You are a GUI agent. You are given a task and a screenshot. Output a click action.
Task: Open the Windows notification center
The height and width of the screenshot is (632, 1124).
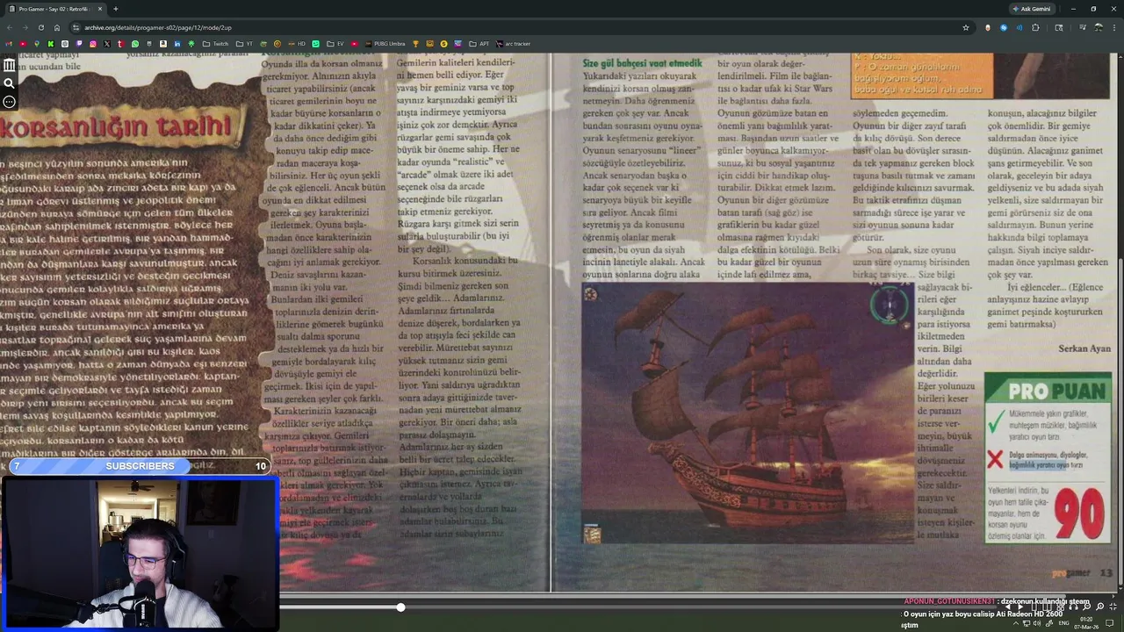[x=1109, y=623]
